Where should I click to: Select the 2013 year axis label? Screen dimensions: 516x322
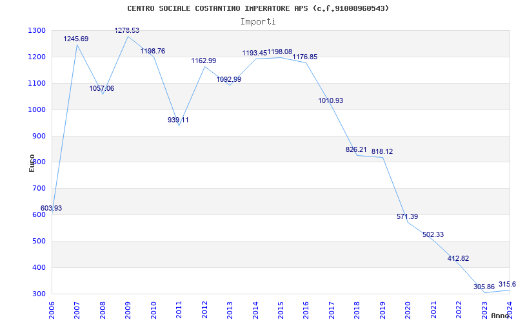tap(230, 310)
